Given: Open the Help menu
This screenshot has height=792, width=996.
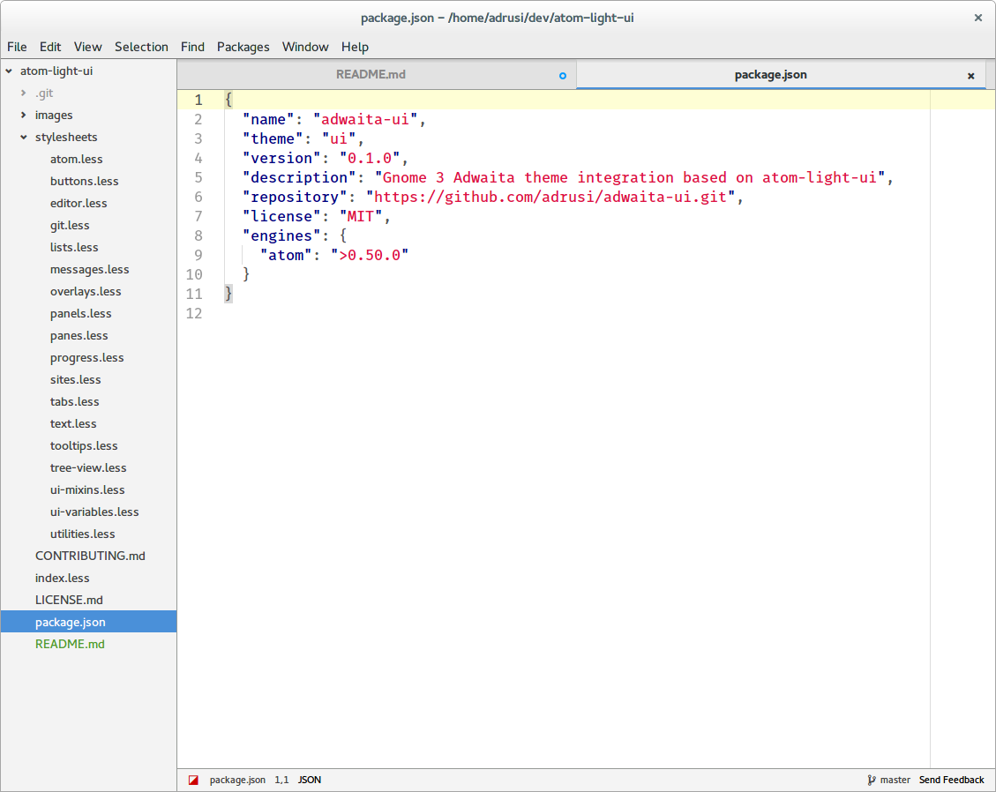Looking at the screenshot, I should click(x=355, y=47).
